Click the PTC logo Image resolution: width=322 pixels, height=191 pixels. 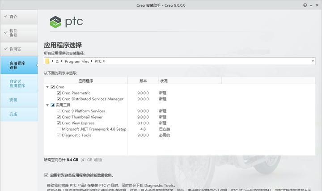click(x=66, y=22)
